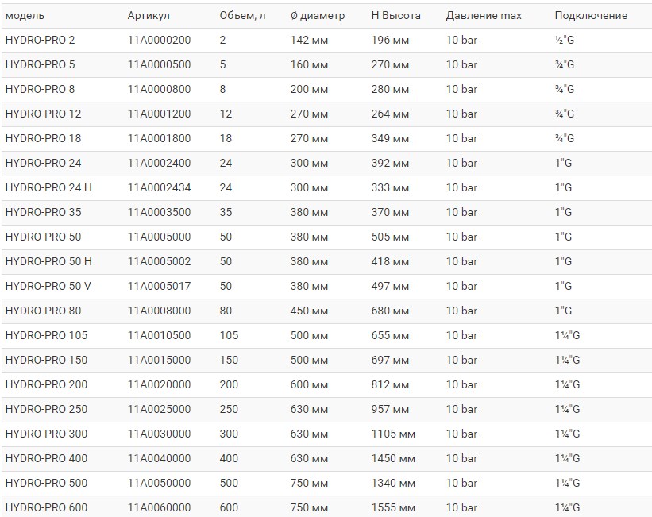Click article number 11A0003500
Screen dimensions: 652x517
(160, 212)
